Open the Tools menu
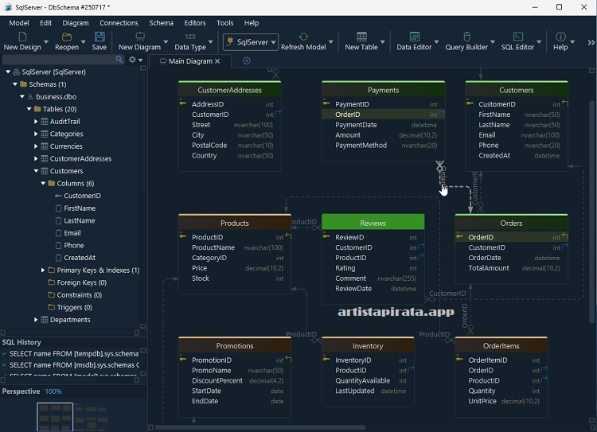597x432 pixels. [x=224, y=23]
